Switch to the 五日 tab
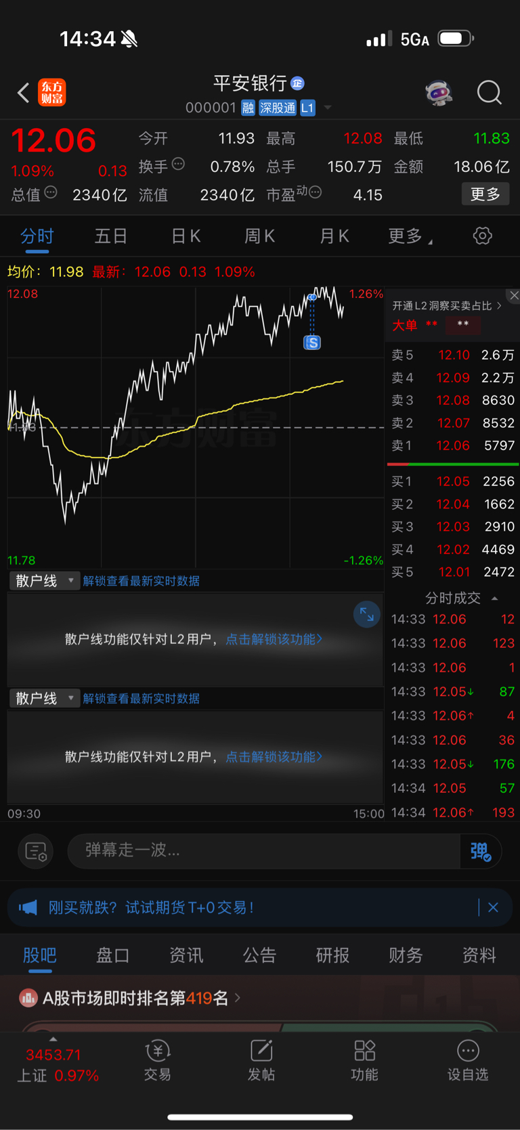Viewport: 520px width, 1130px height. [111, 236]
